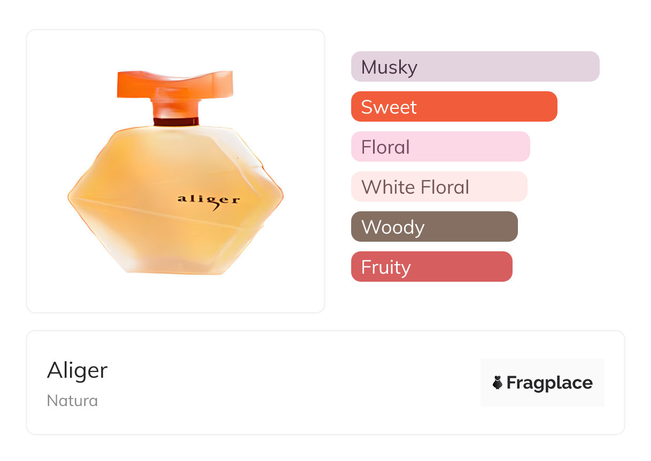651x461 pixels.
Task: Click the orange bottle cap
Action: pos(175,85)
